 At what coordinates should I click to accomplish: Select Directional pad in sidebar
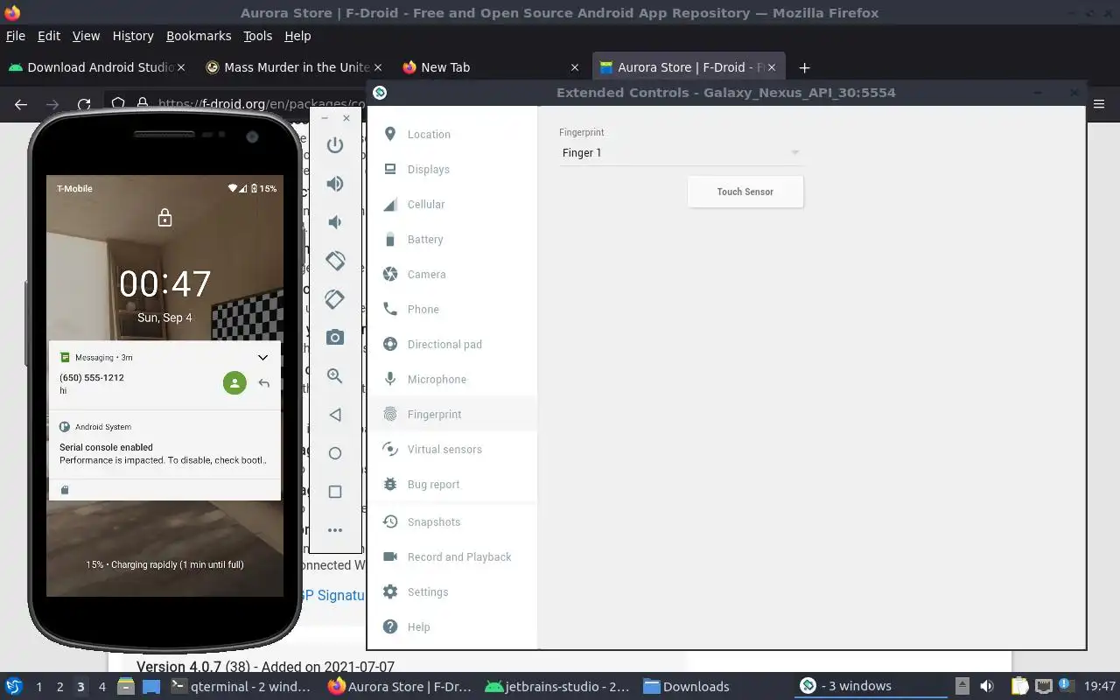tap(452, 344)
